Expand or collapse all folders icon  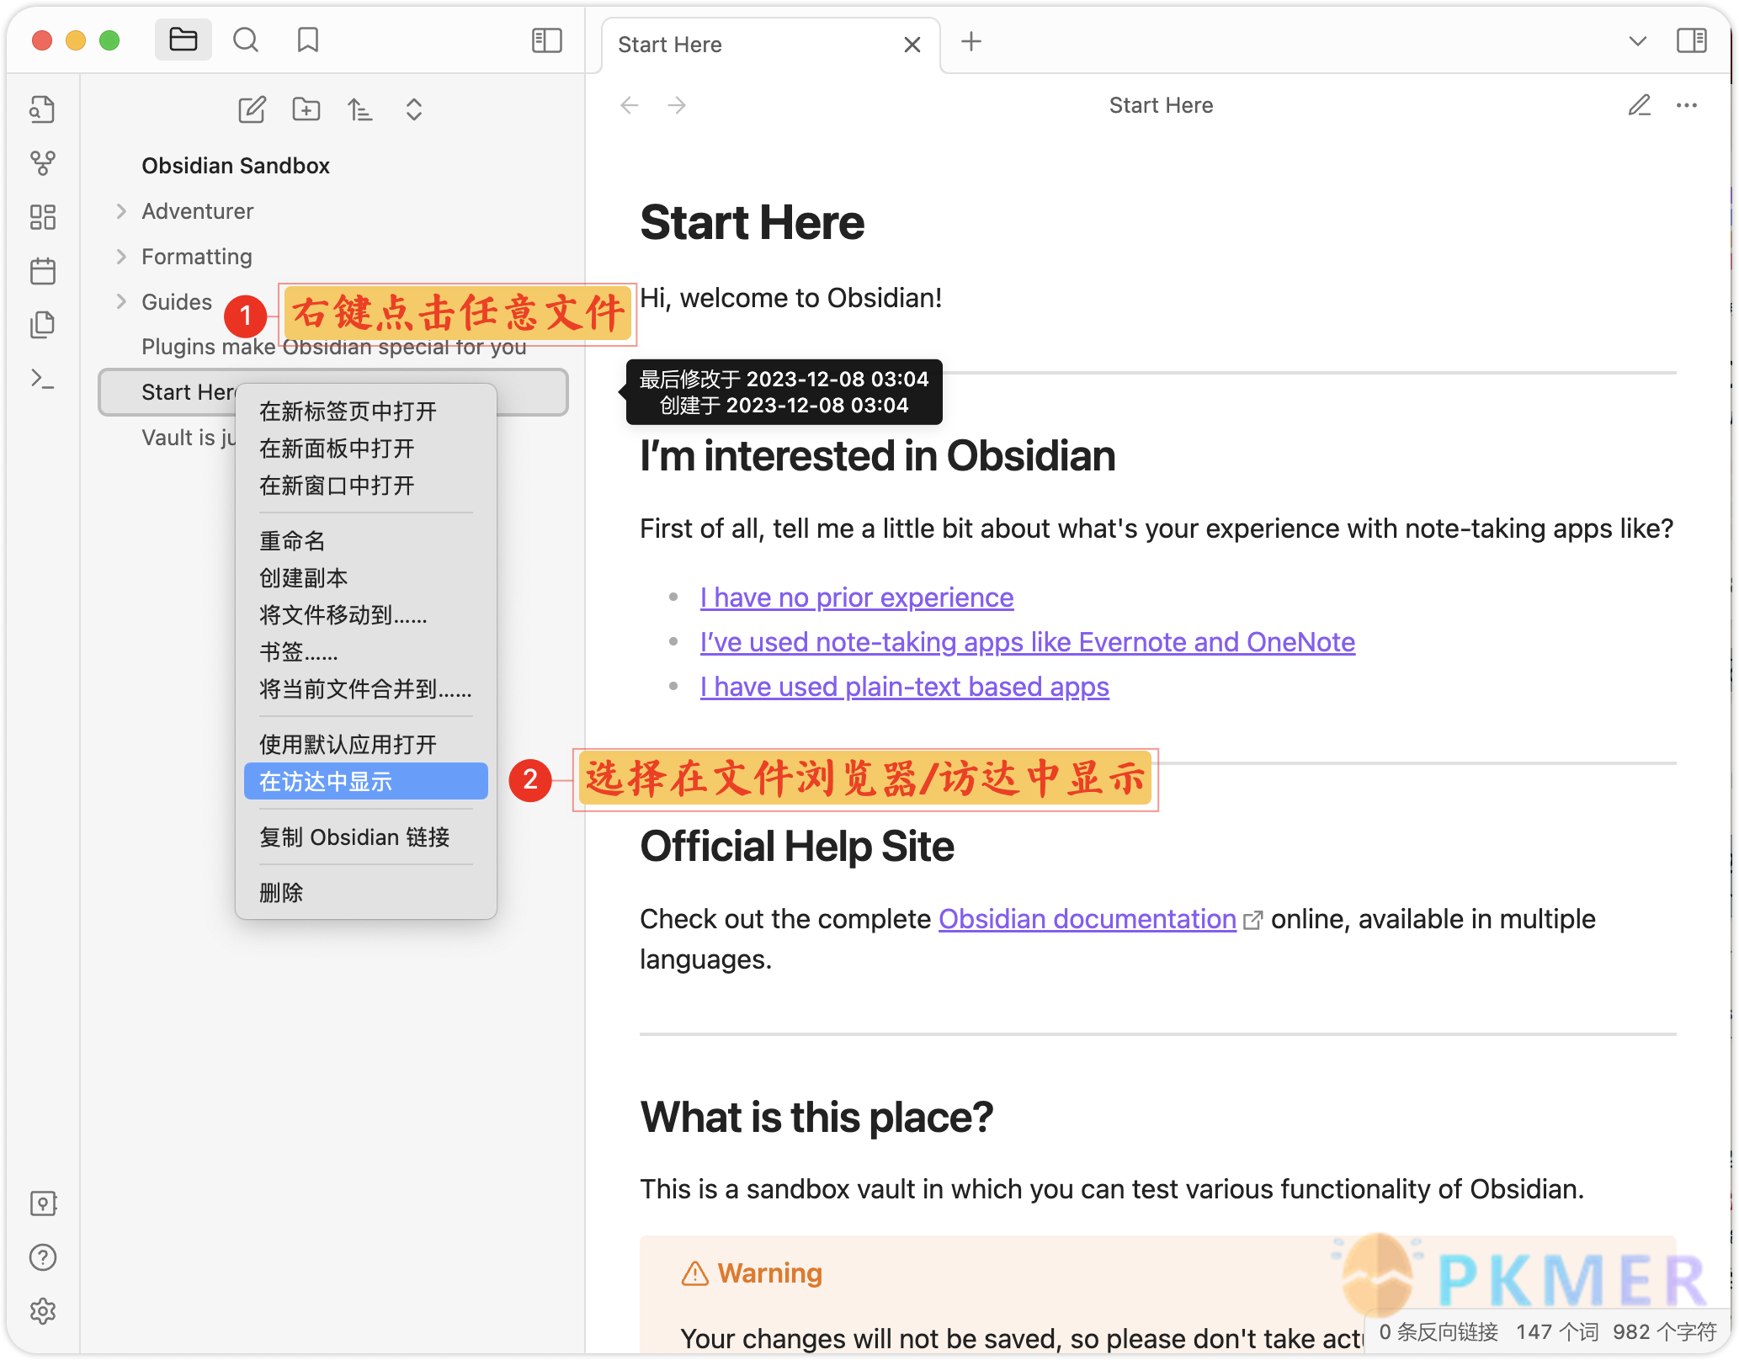[414, 109]
